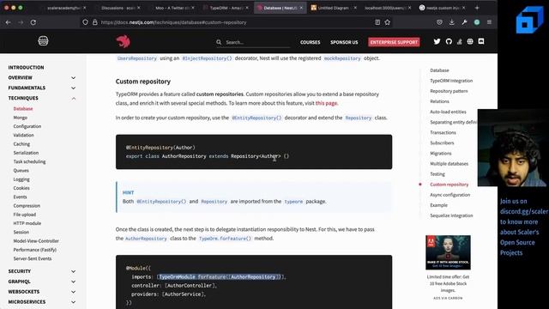Bookmark this page with star icon
Image resolution: width=549 pixels, height=309 pixels.
coord(387,22)
